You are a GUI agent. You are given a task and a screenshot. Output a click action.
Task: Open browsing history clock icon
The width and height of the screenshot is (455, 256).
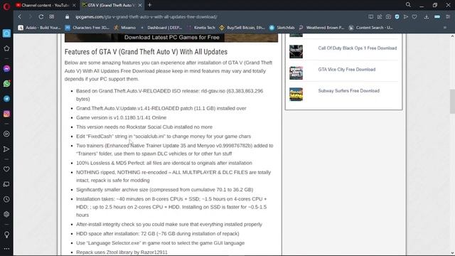click(x=6, y=199)
